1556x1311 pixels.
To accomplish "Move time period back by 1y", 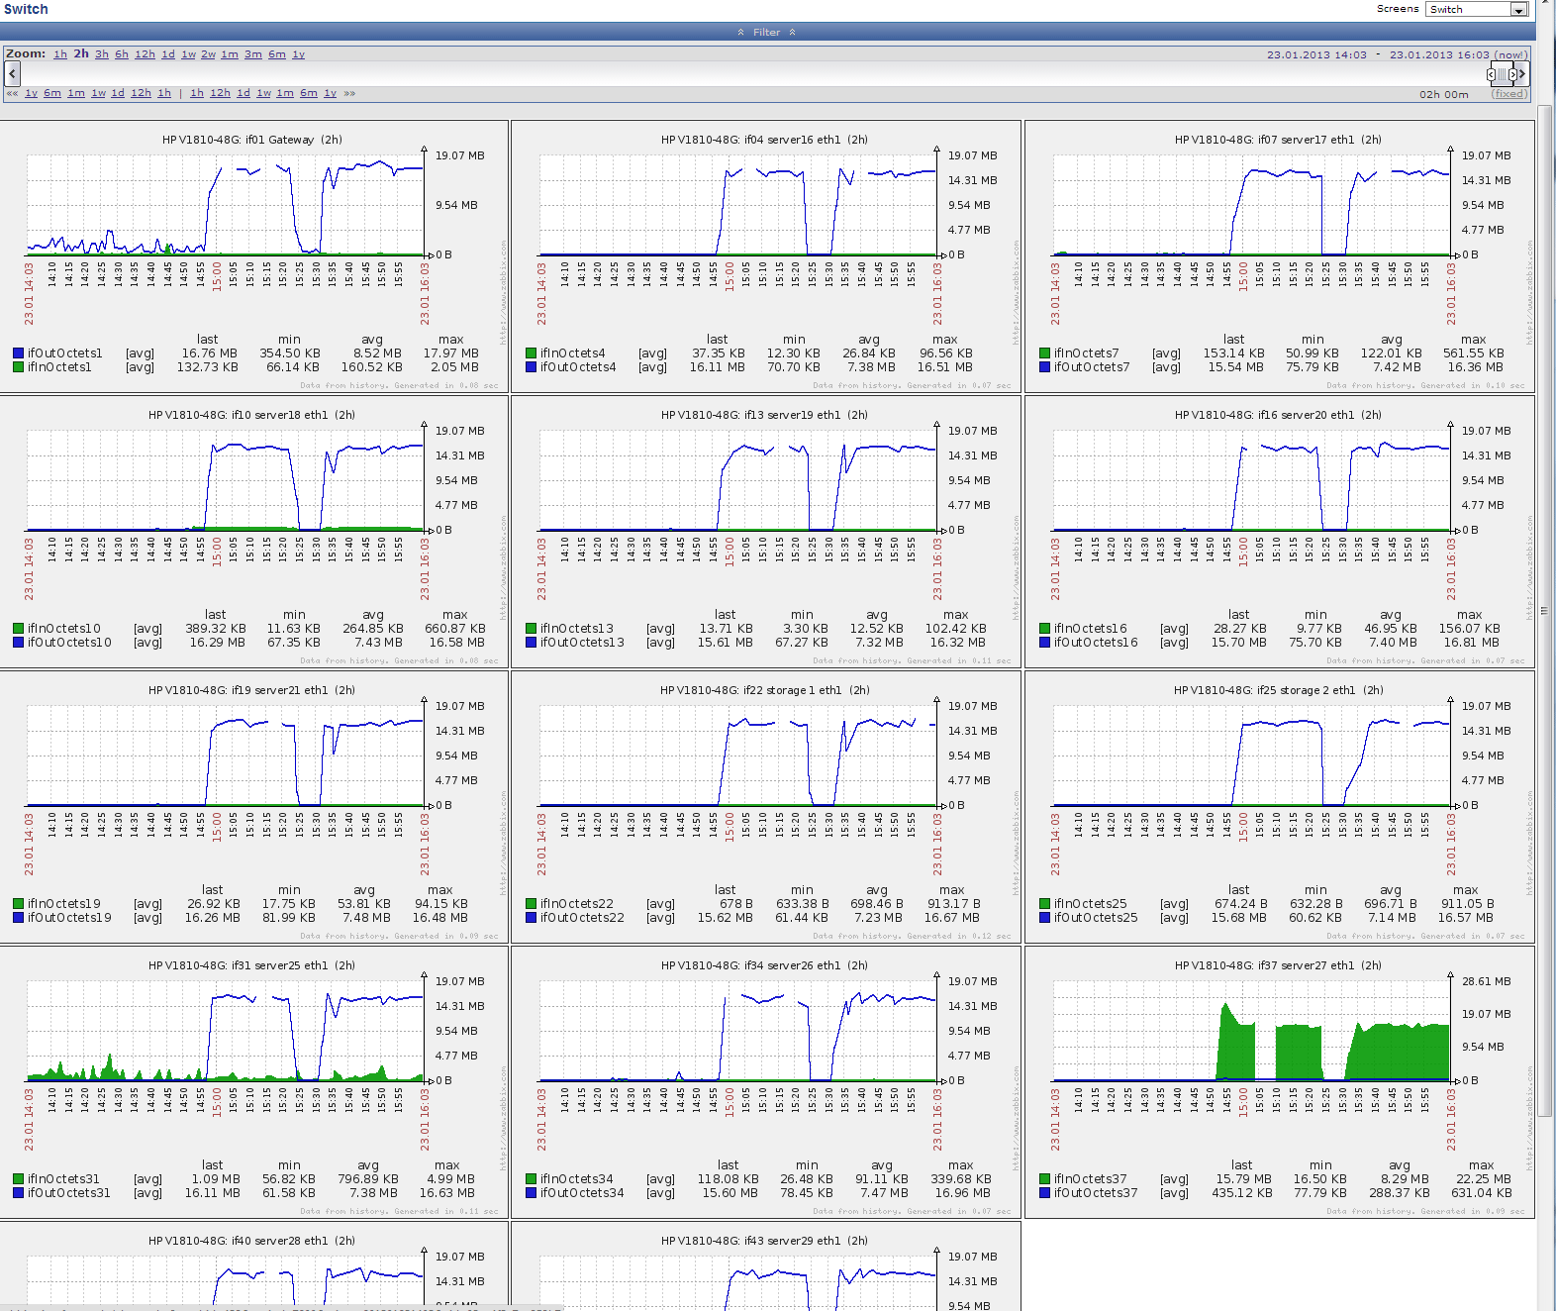I will pyautogui.click(x=32, y=93).
